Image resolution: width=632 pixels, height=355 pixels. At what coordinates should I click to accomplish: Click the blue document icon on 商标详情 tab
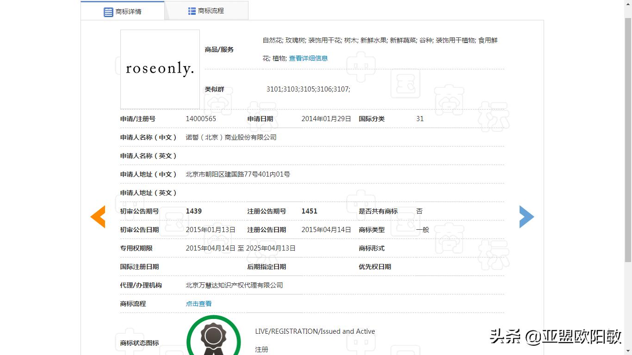108,10
